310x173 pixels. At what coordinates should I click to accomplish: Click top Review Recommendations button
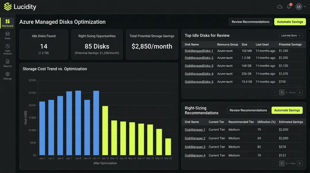point(251,22)
